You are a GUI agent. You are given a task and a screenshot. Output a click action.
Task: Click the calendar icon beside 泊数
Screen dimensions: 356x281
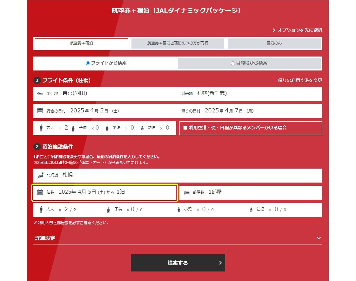40,192
